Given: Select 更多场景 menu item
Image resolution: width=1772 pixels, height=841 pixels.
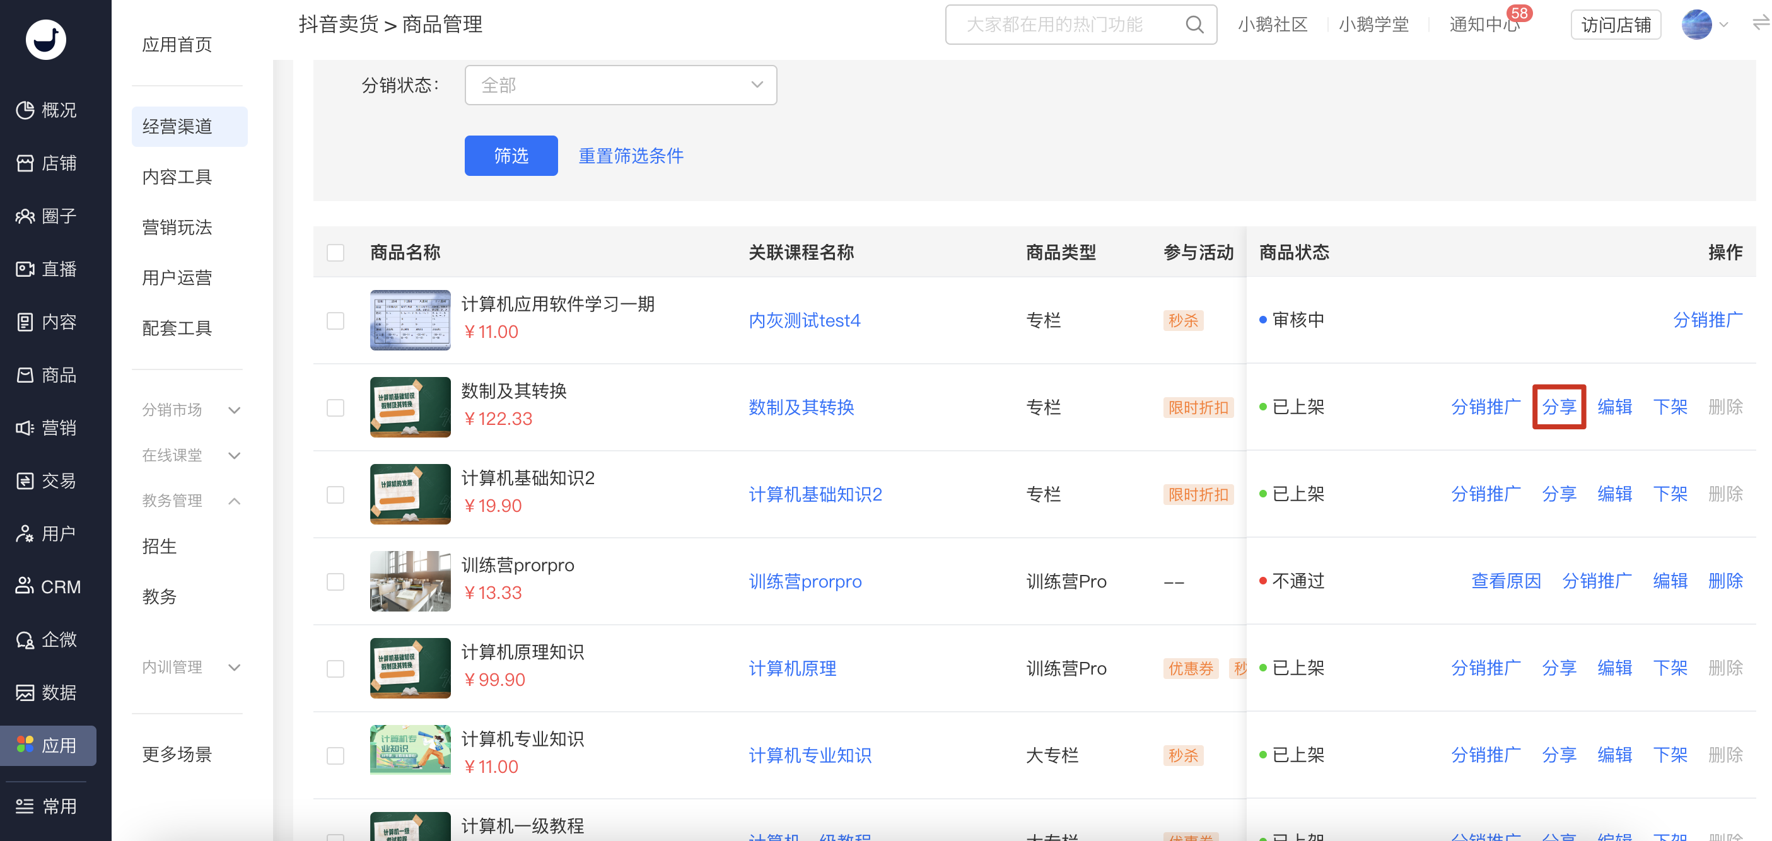Looking at the screenshot, I should coord(177,755).
